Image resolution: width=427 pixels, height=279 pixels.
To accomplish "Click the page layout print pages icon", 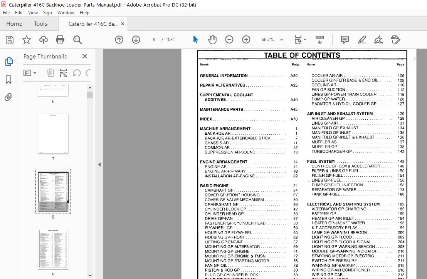I will click(63, 73).
